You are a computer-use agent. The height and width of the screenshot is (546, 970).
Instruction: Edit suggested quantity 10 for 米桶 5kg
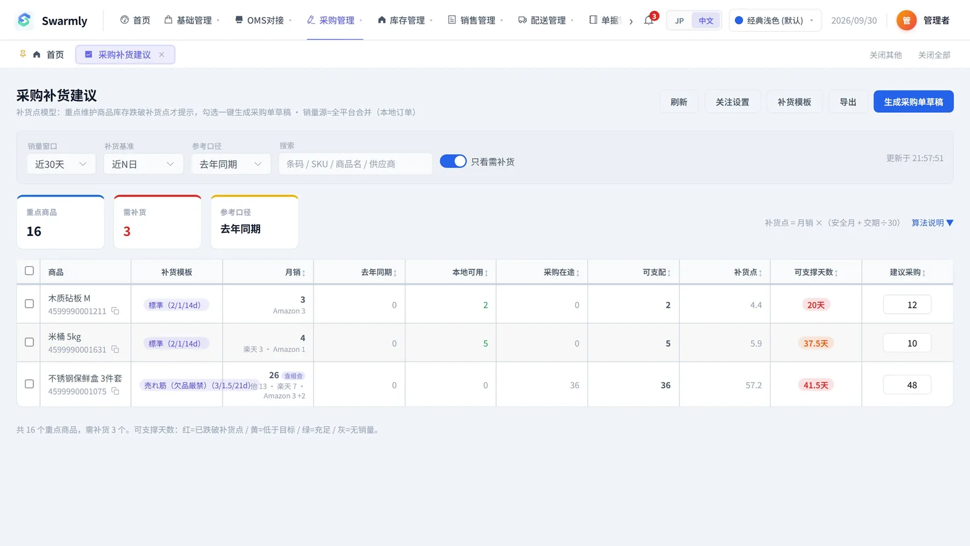click(907, 343)
